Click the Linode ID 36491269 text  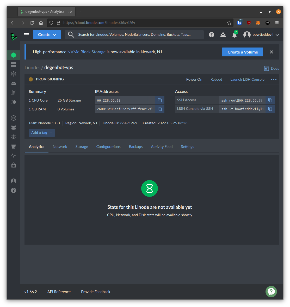120,123
